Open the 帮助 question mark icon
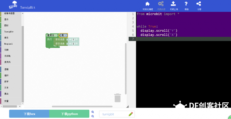The image size is (231, 119). point(186,4)
